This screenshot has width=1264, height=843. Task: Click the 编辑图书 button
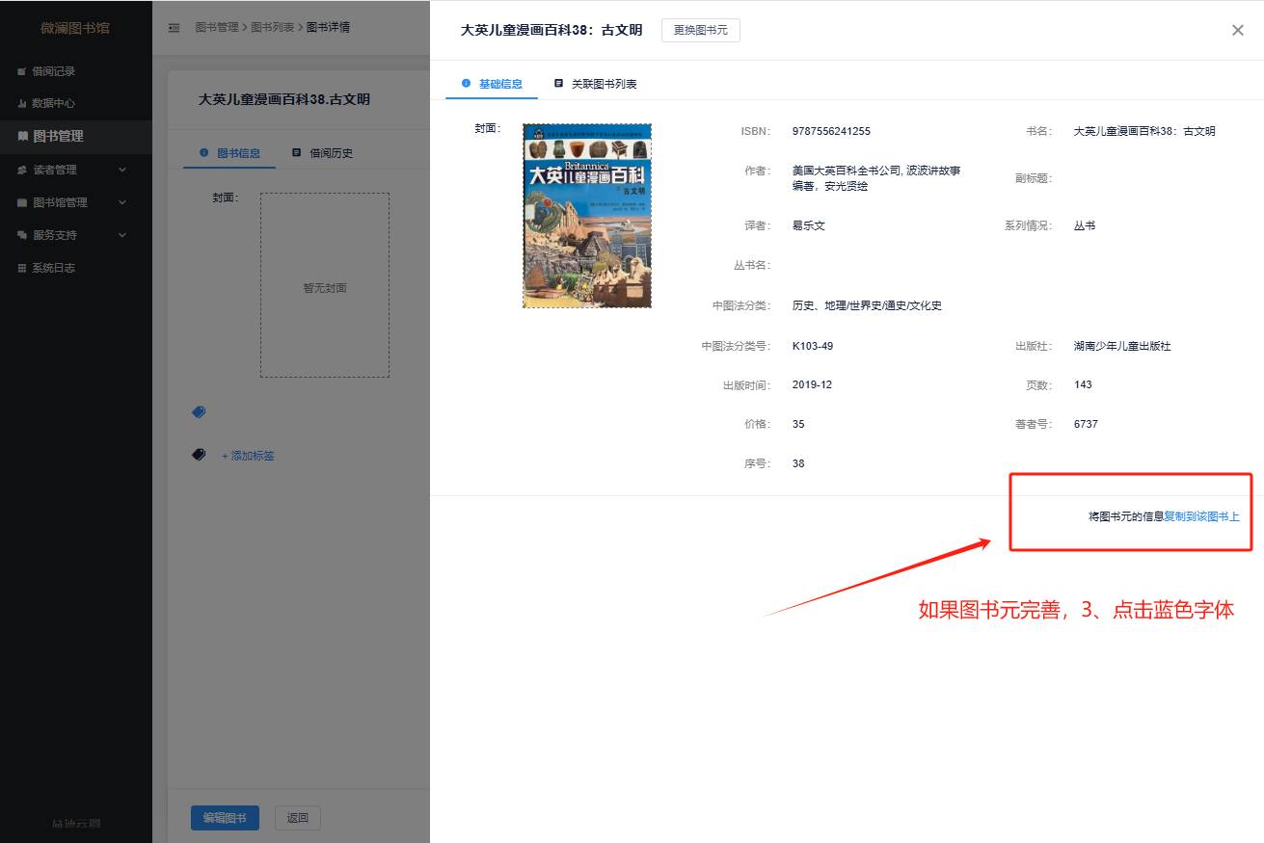tap(225, 818)
